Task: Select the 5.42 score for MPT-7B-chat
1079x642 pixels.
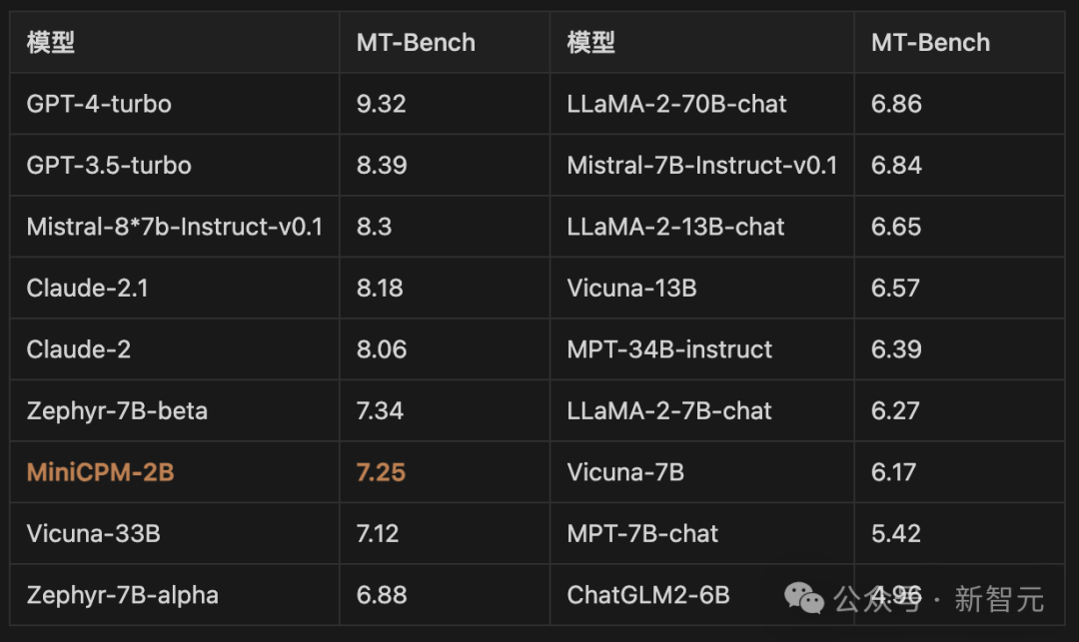Action: click(x=895, y=533)
